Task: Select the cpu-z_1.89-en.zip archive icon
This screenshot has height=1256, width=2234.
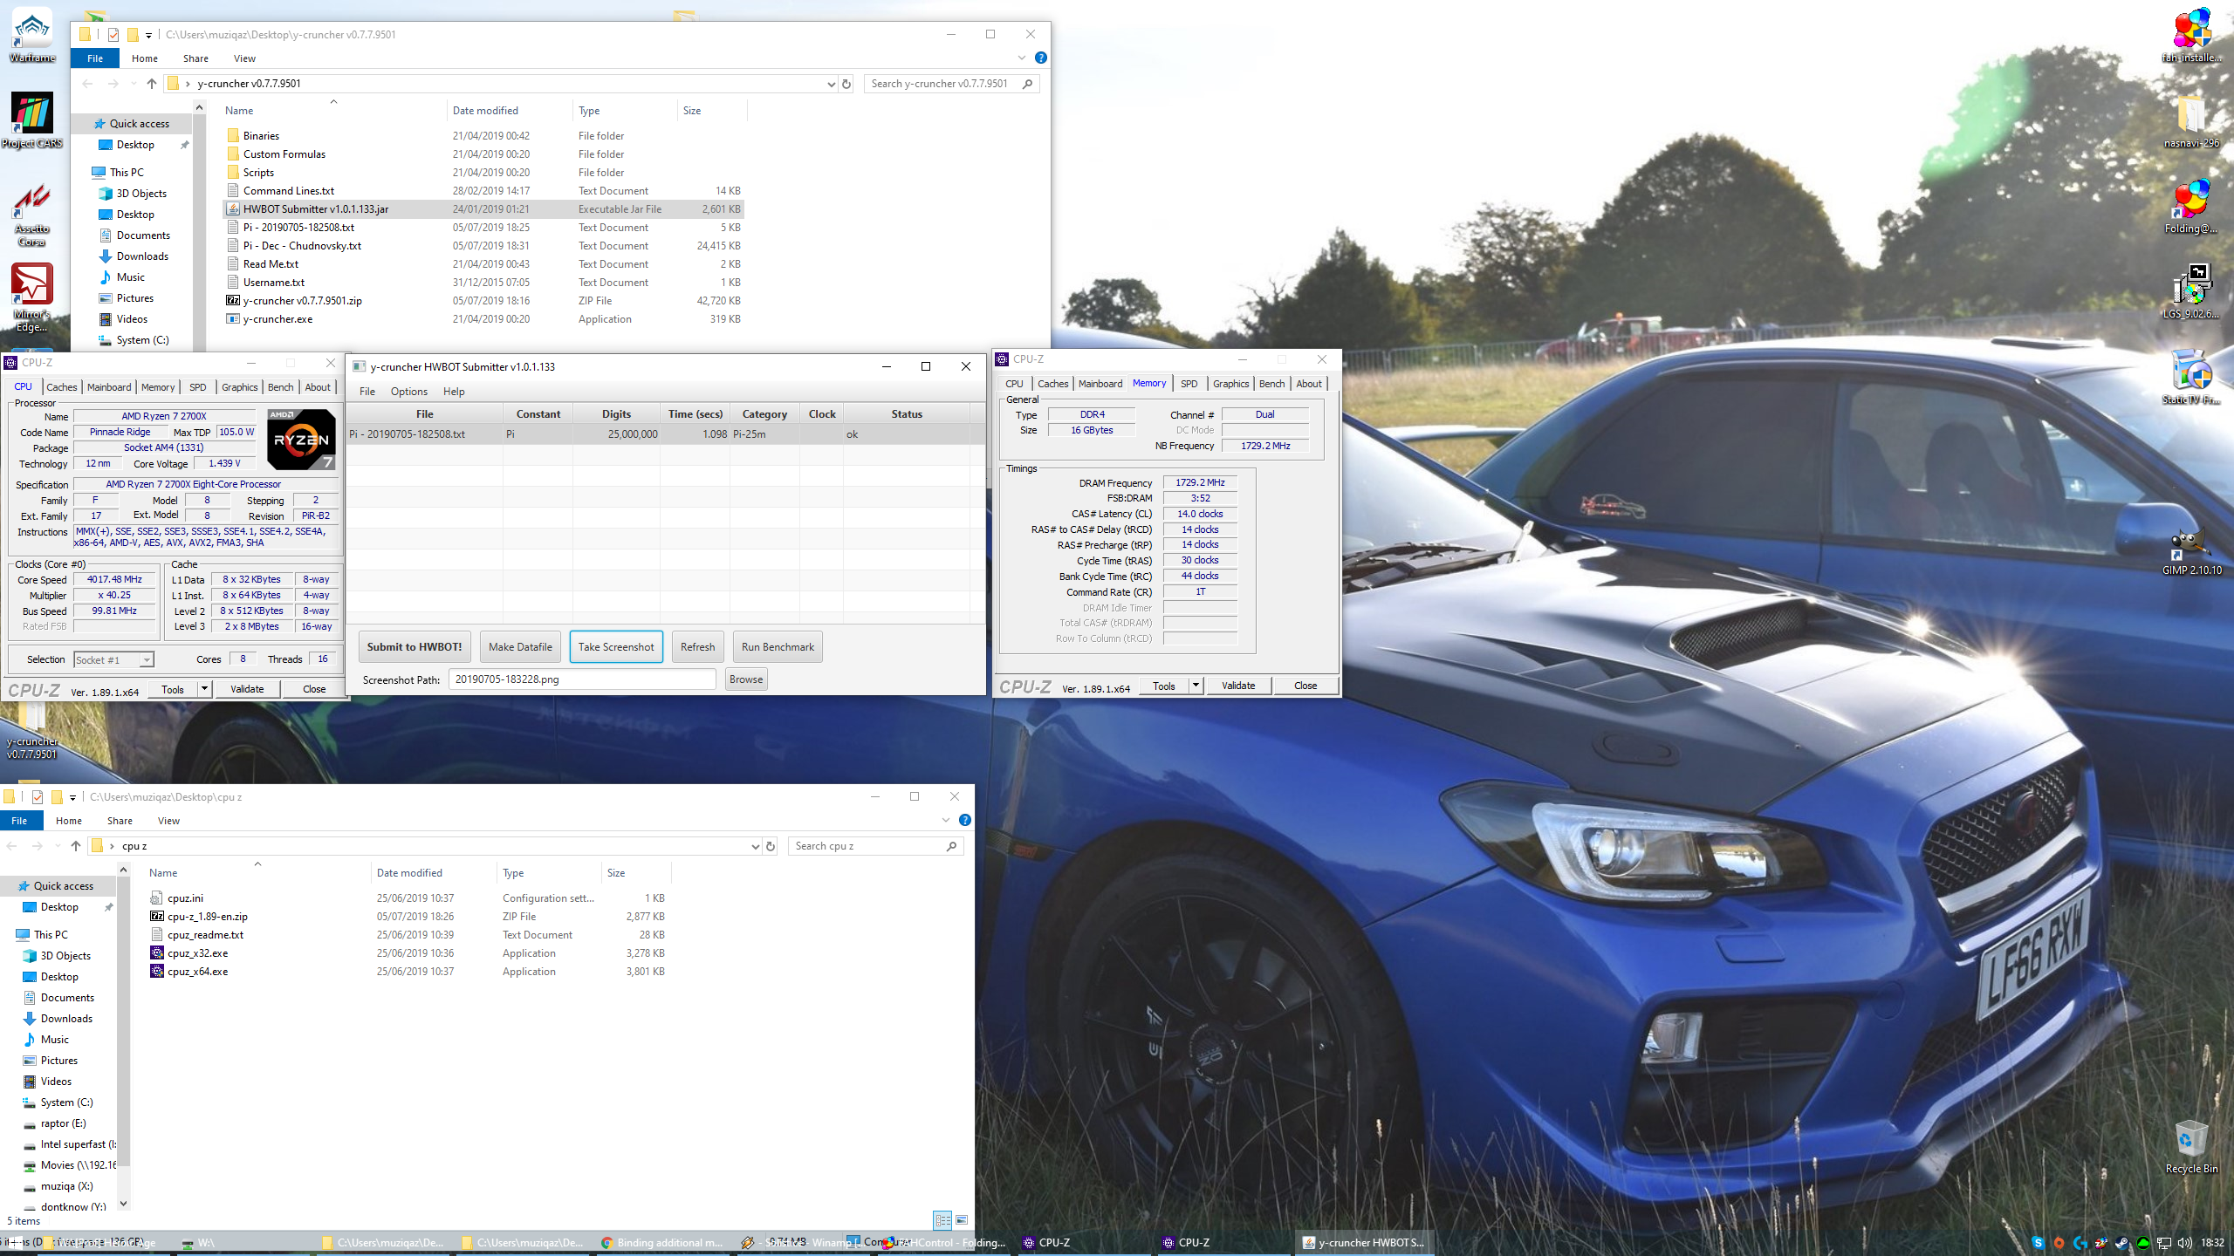Action: coord(157,917)
